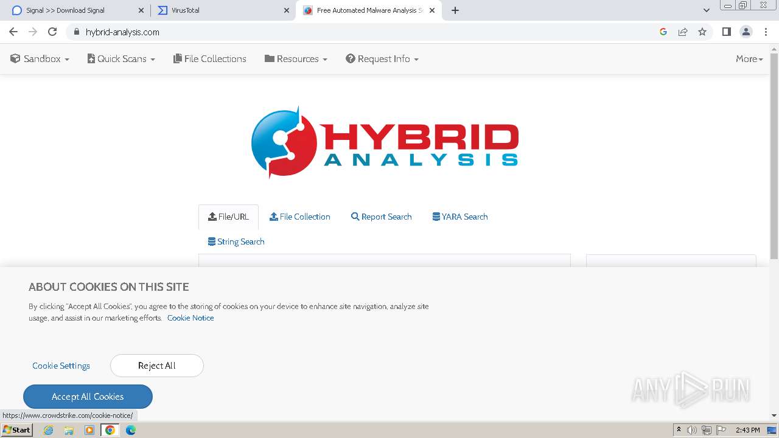
Task: Click the Google icon in address bar
Action: point(663,32)
